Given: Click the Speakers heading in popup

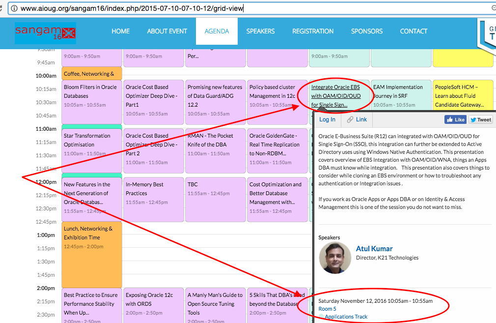Looking at the screenshot, I should [329, 237].
